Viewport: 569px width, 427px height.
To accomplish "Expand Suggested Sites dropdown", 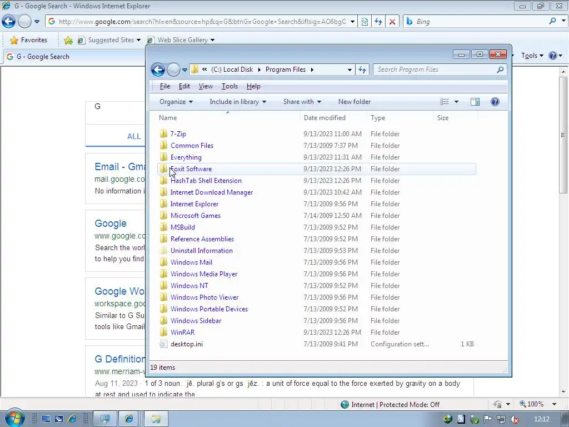I will coord(138,40).
